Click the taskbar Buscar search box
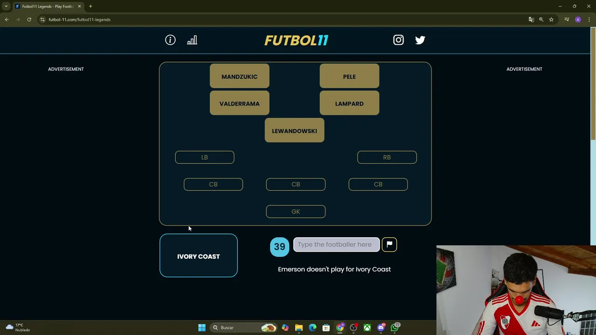 pos(244,328)
